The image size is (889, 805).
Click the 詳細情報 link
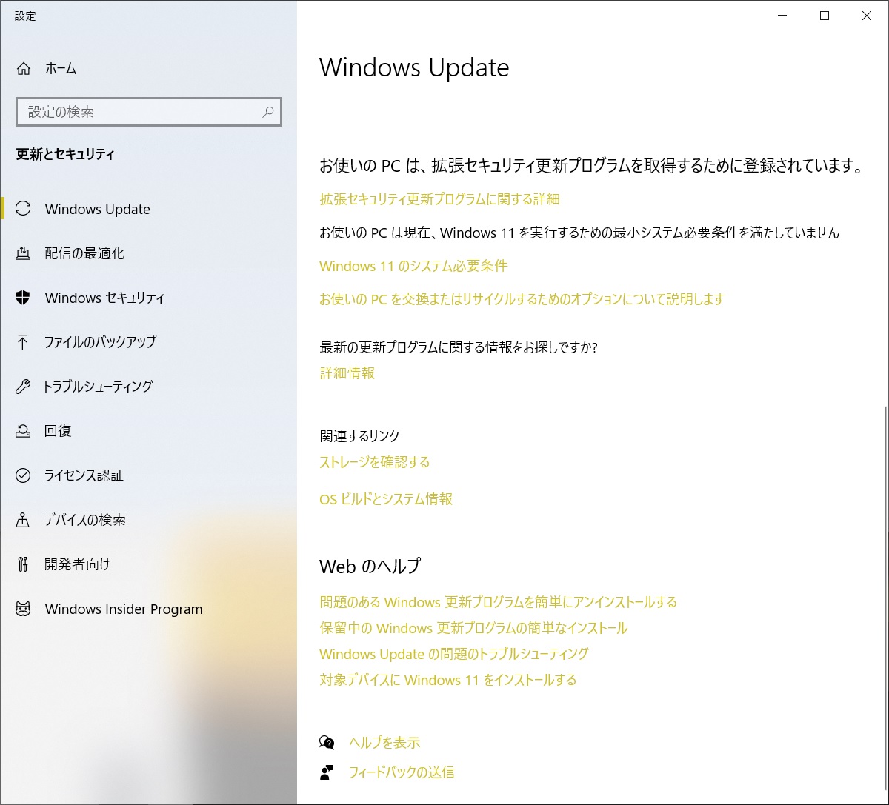[x=347, y=373]
